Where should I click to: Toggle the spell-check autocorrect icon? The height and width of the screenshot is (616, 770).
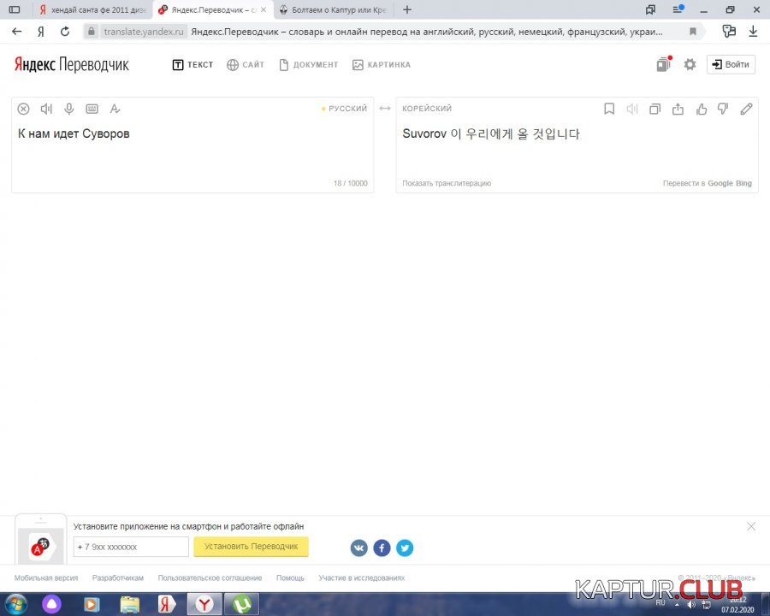pos(115,109)
